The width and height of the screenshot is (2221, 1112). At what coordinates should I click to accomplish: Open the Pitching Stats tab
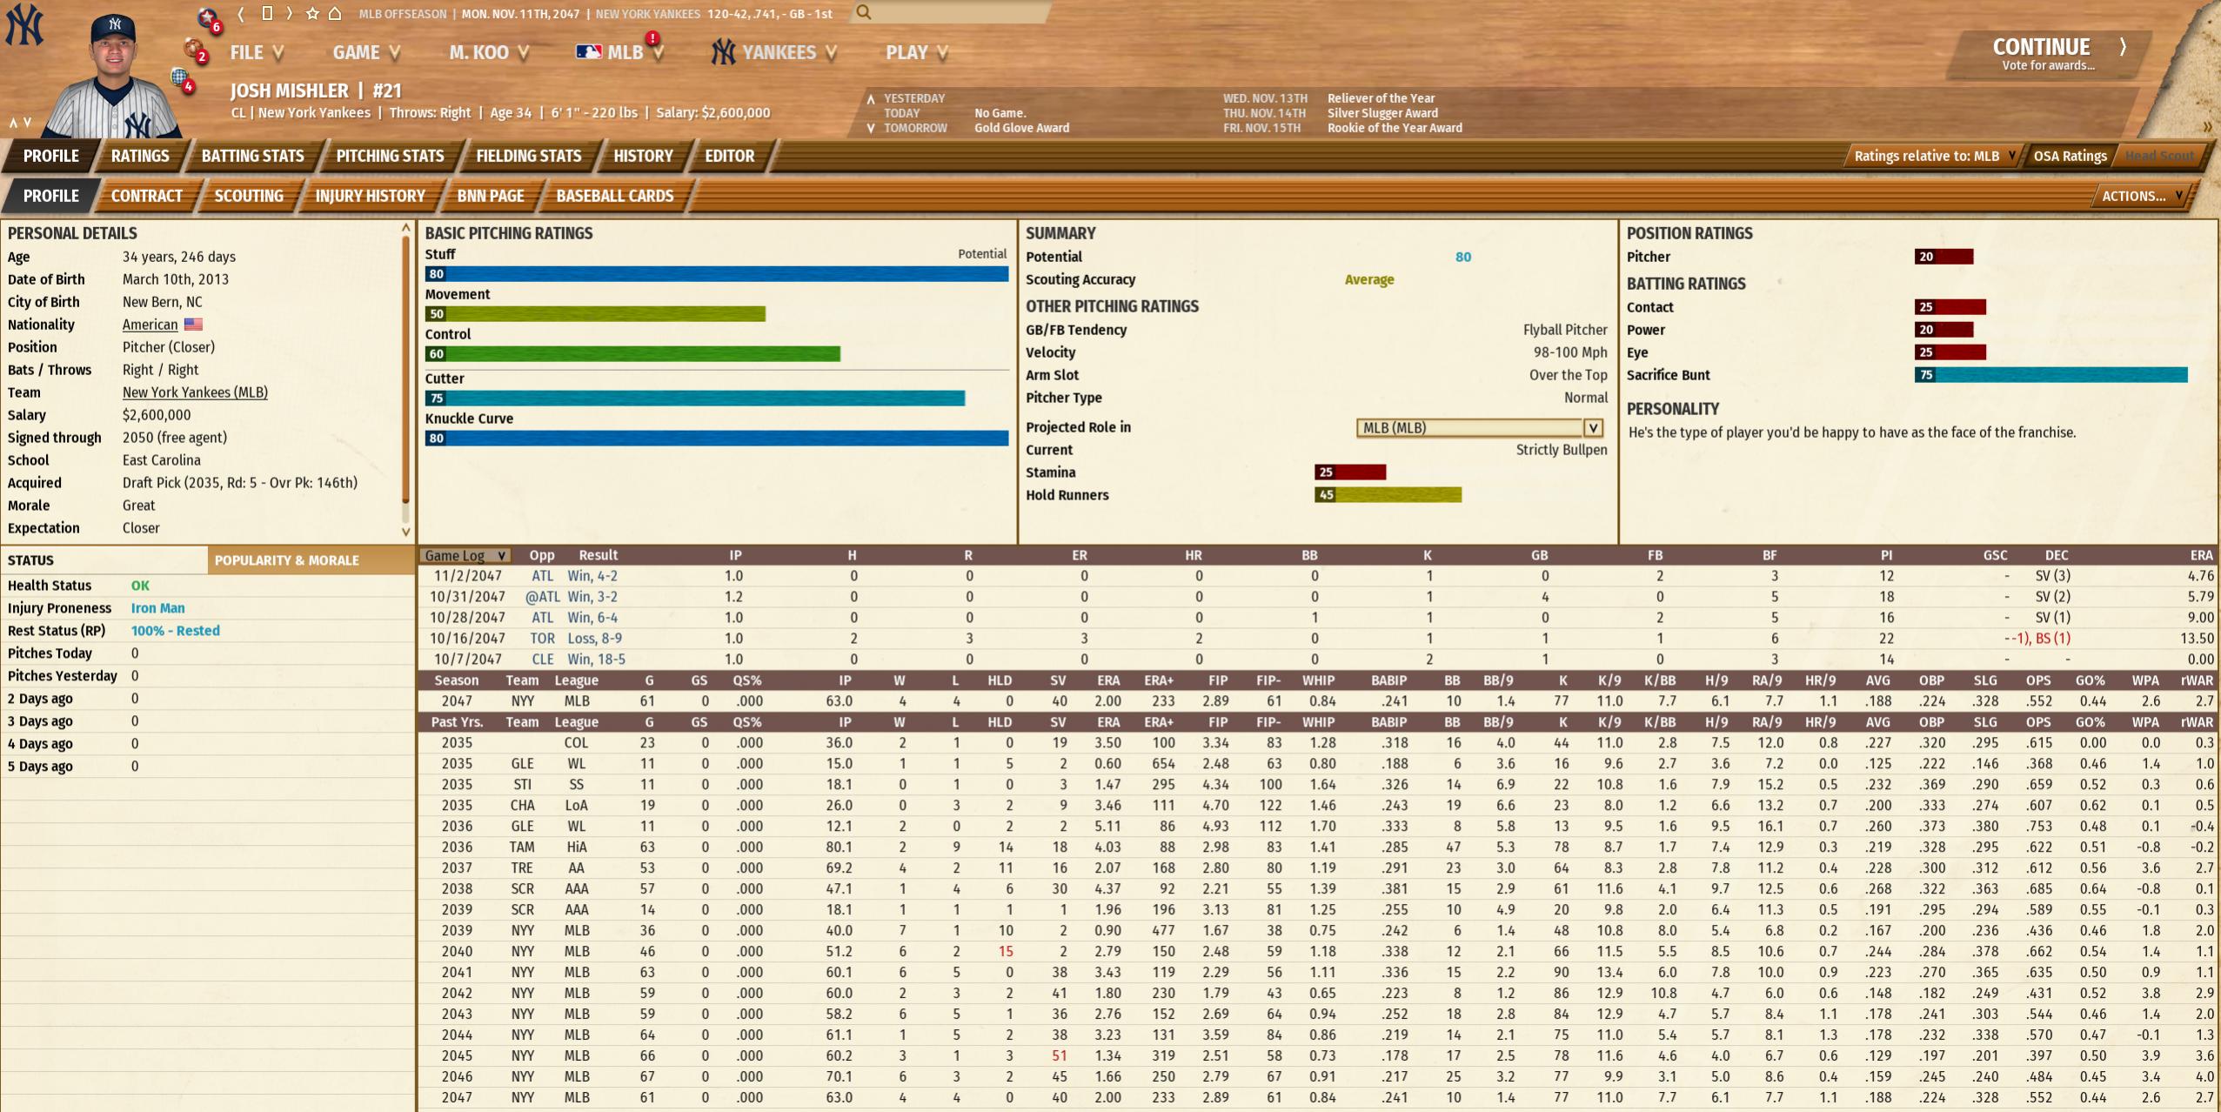pos(390,156)
